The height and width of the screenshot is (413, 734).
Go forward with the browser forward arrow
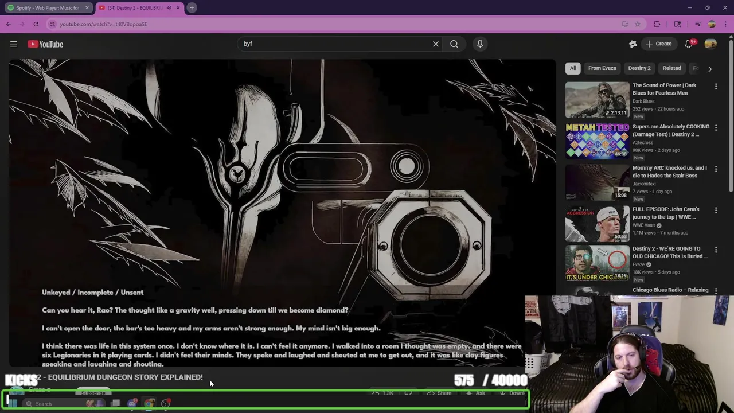coord(22,24)
